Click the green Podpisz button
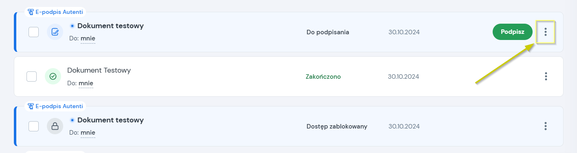The image size is (577, 153). click(x=513, y=32)
